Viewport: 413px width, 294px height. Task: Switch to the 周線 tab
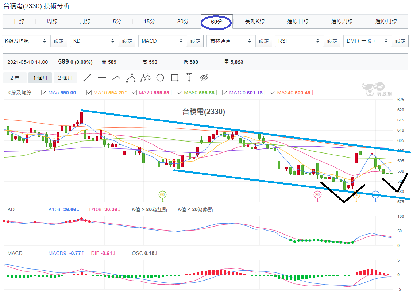(x=52, y=21)
